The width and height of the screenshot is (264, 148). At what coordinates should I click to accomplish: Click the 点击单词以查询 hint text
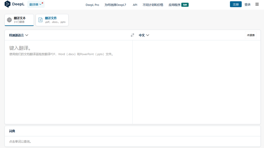point(20,141)
